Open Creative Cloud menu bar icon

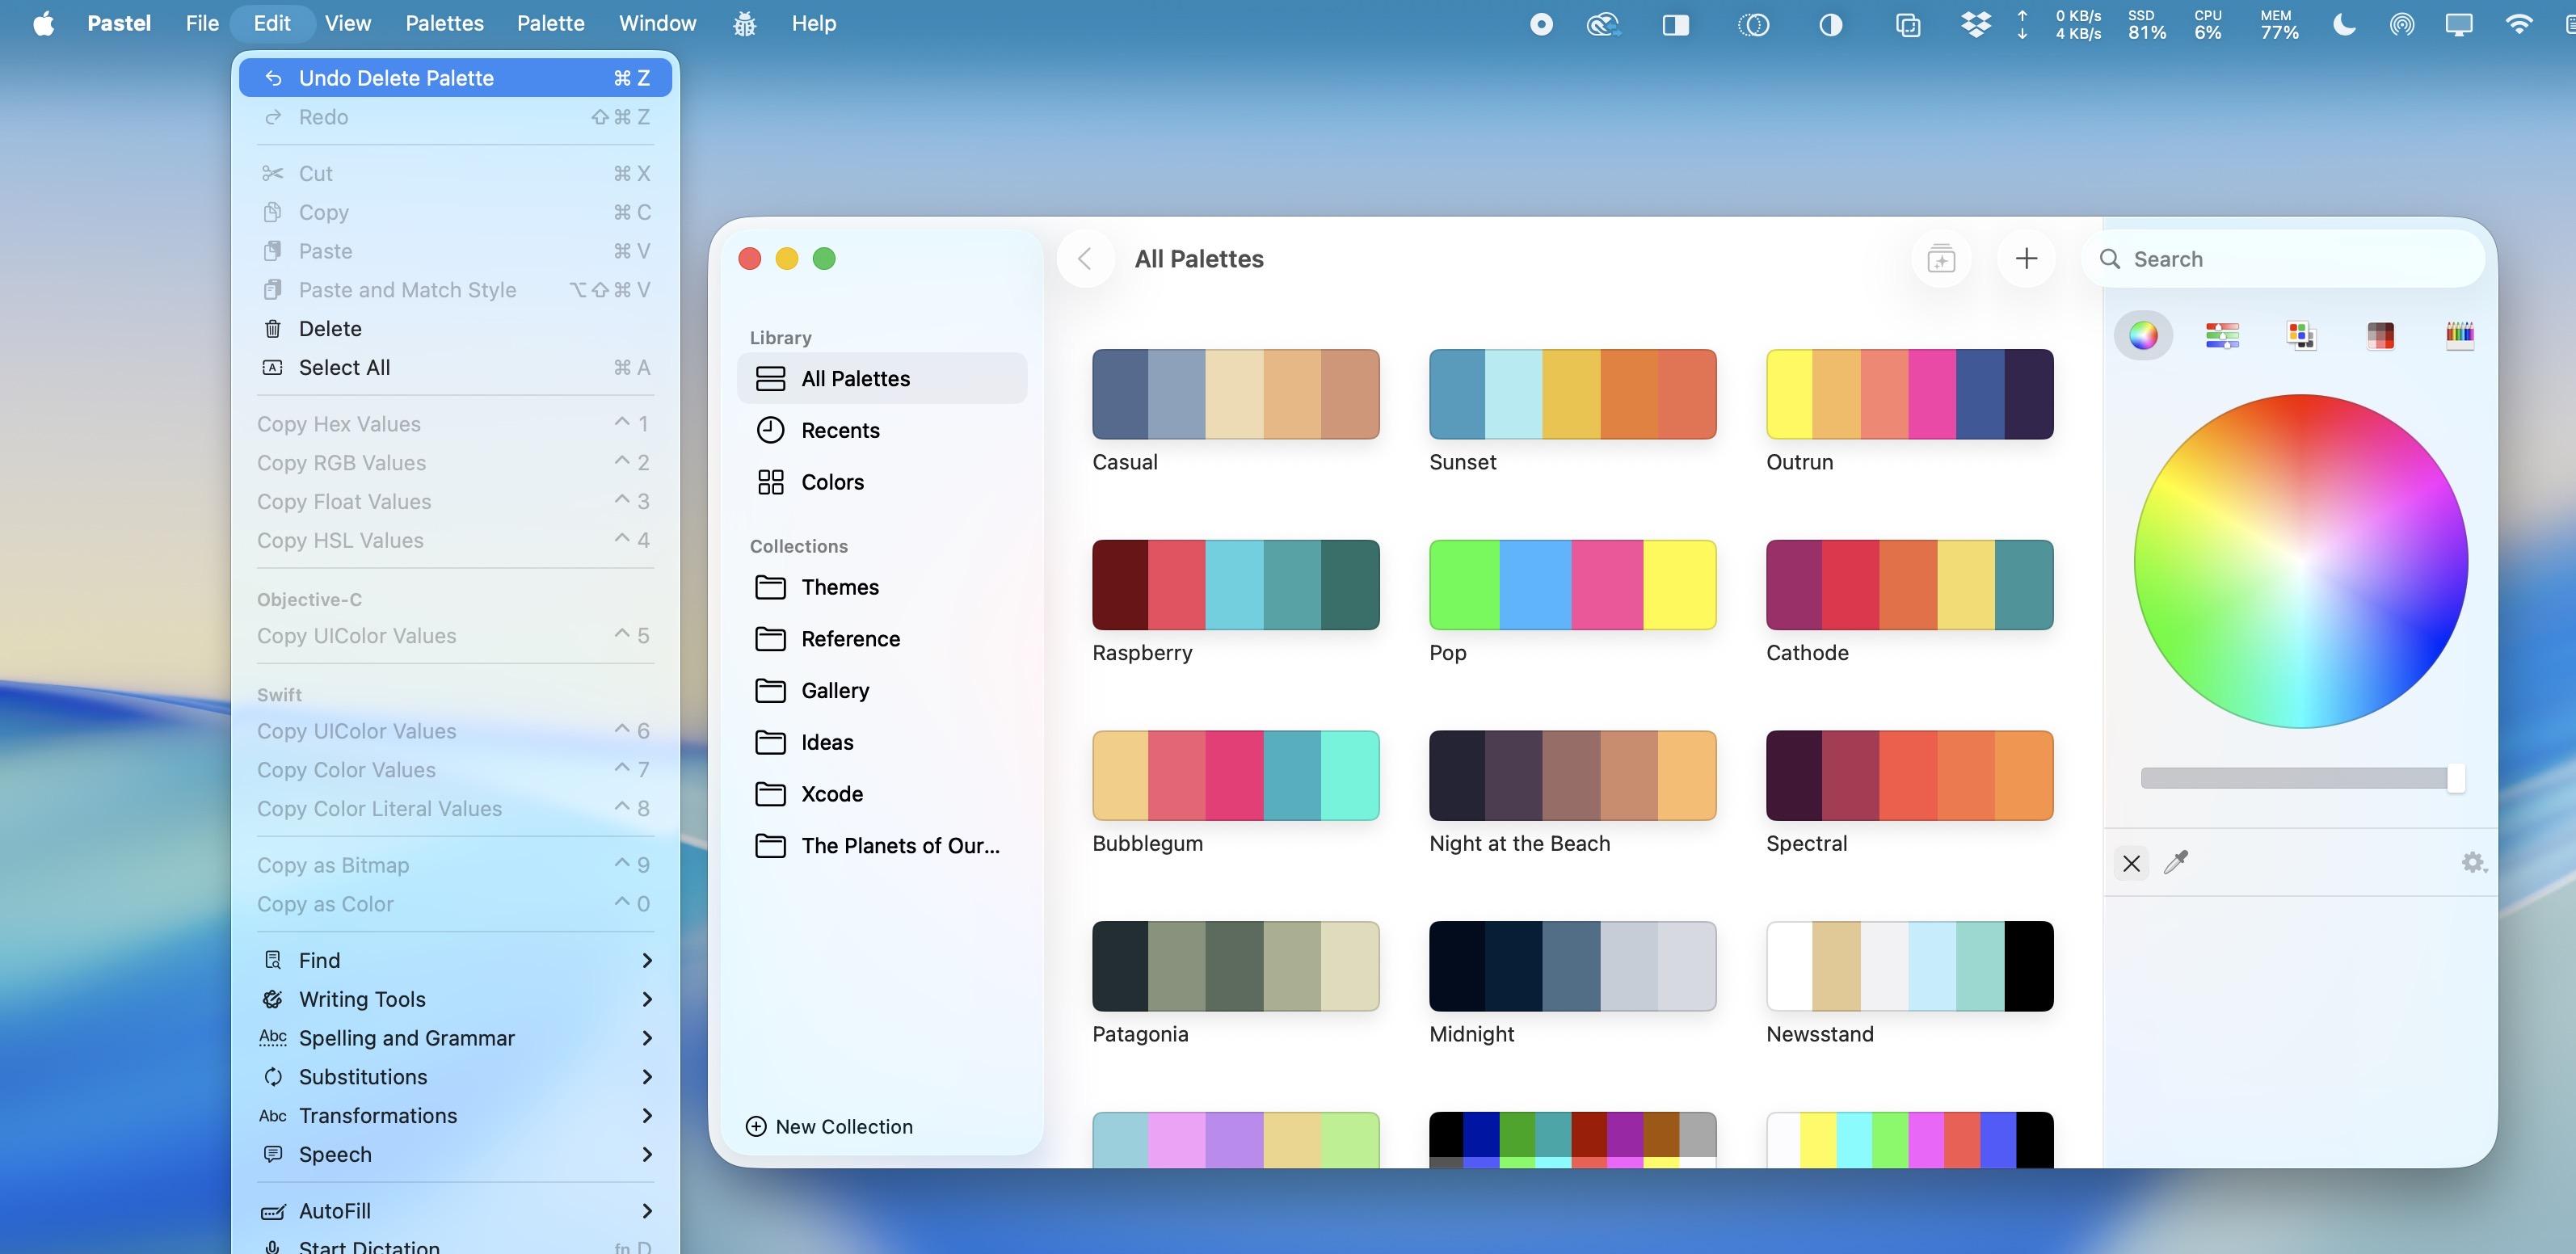[1603, 24]
